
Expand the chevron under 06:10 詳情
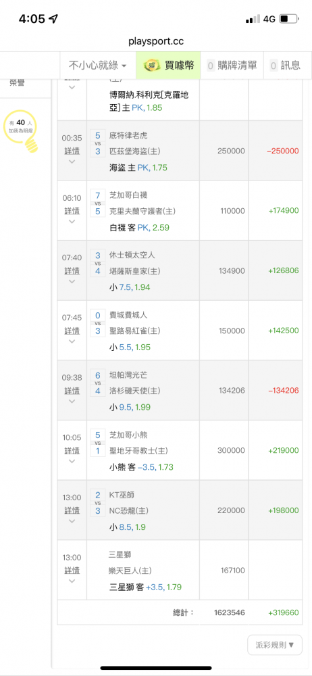click(x=72, y=222)
